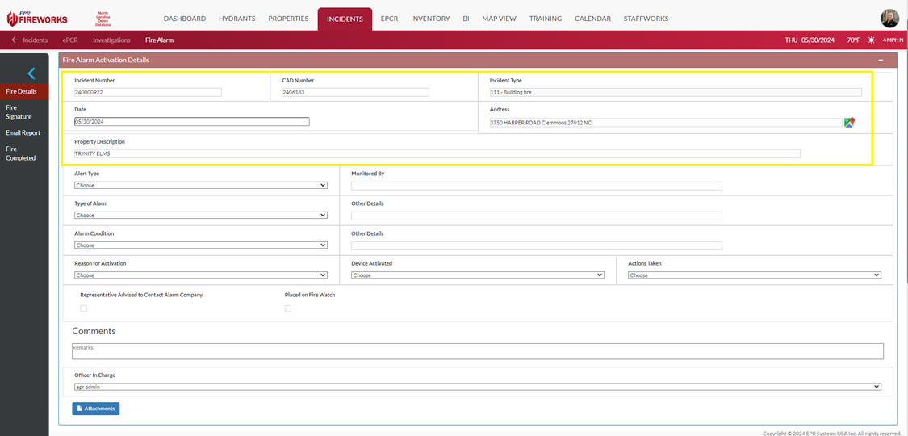
Task: Open Email Report in the sidebar
Action: [x=24, y=132]
